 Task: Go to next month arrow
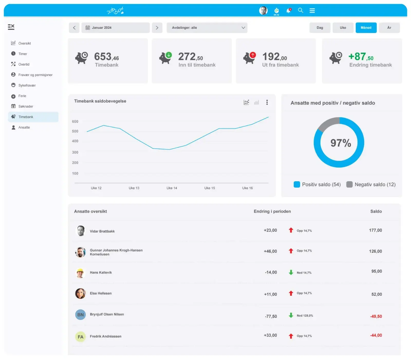pos(157,28)
